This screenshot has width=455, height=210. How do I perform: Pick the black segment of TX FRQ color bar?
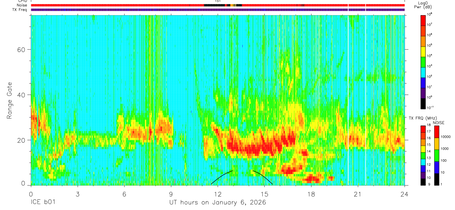tap(423, 182)
